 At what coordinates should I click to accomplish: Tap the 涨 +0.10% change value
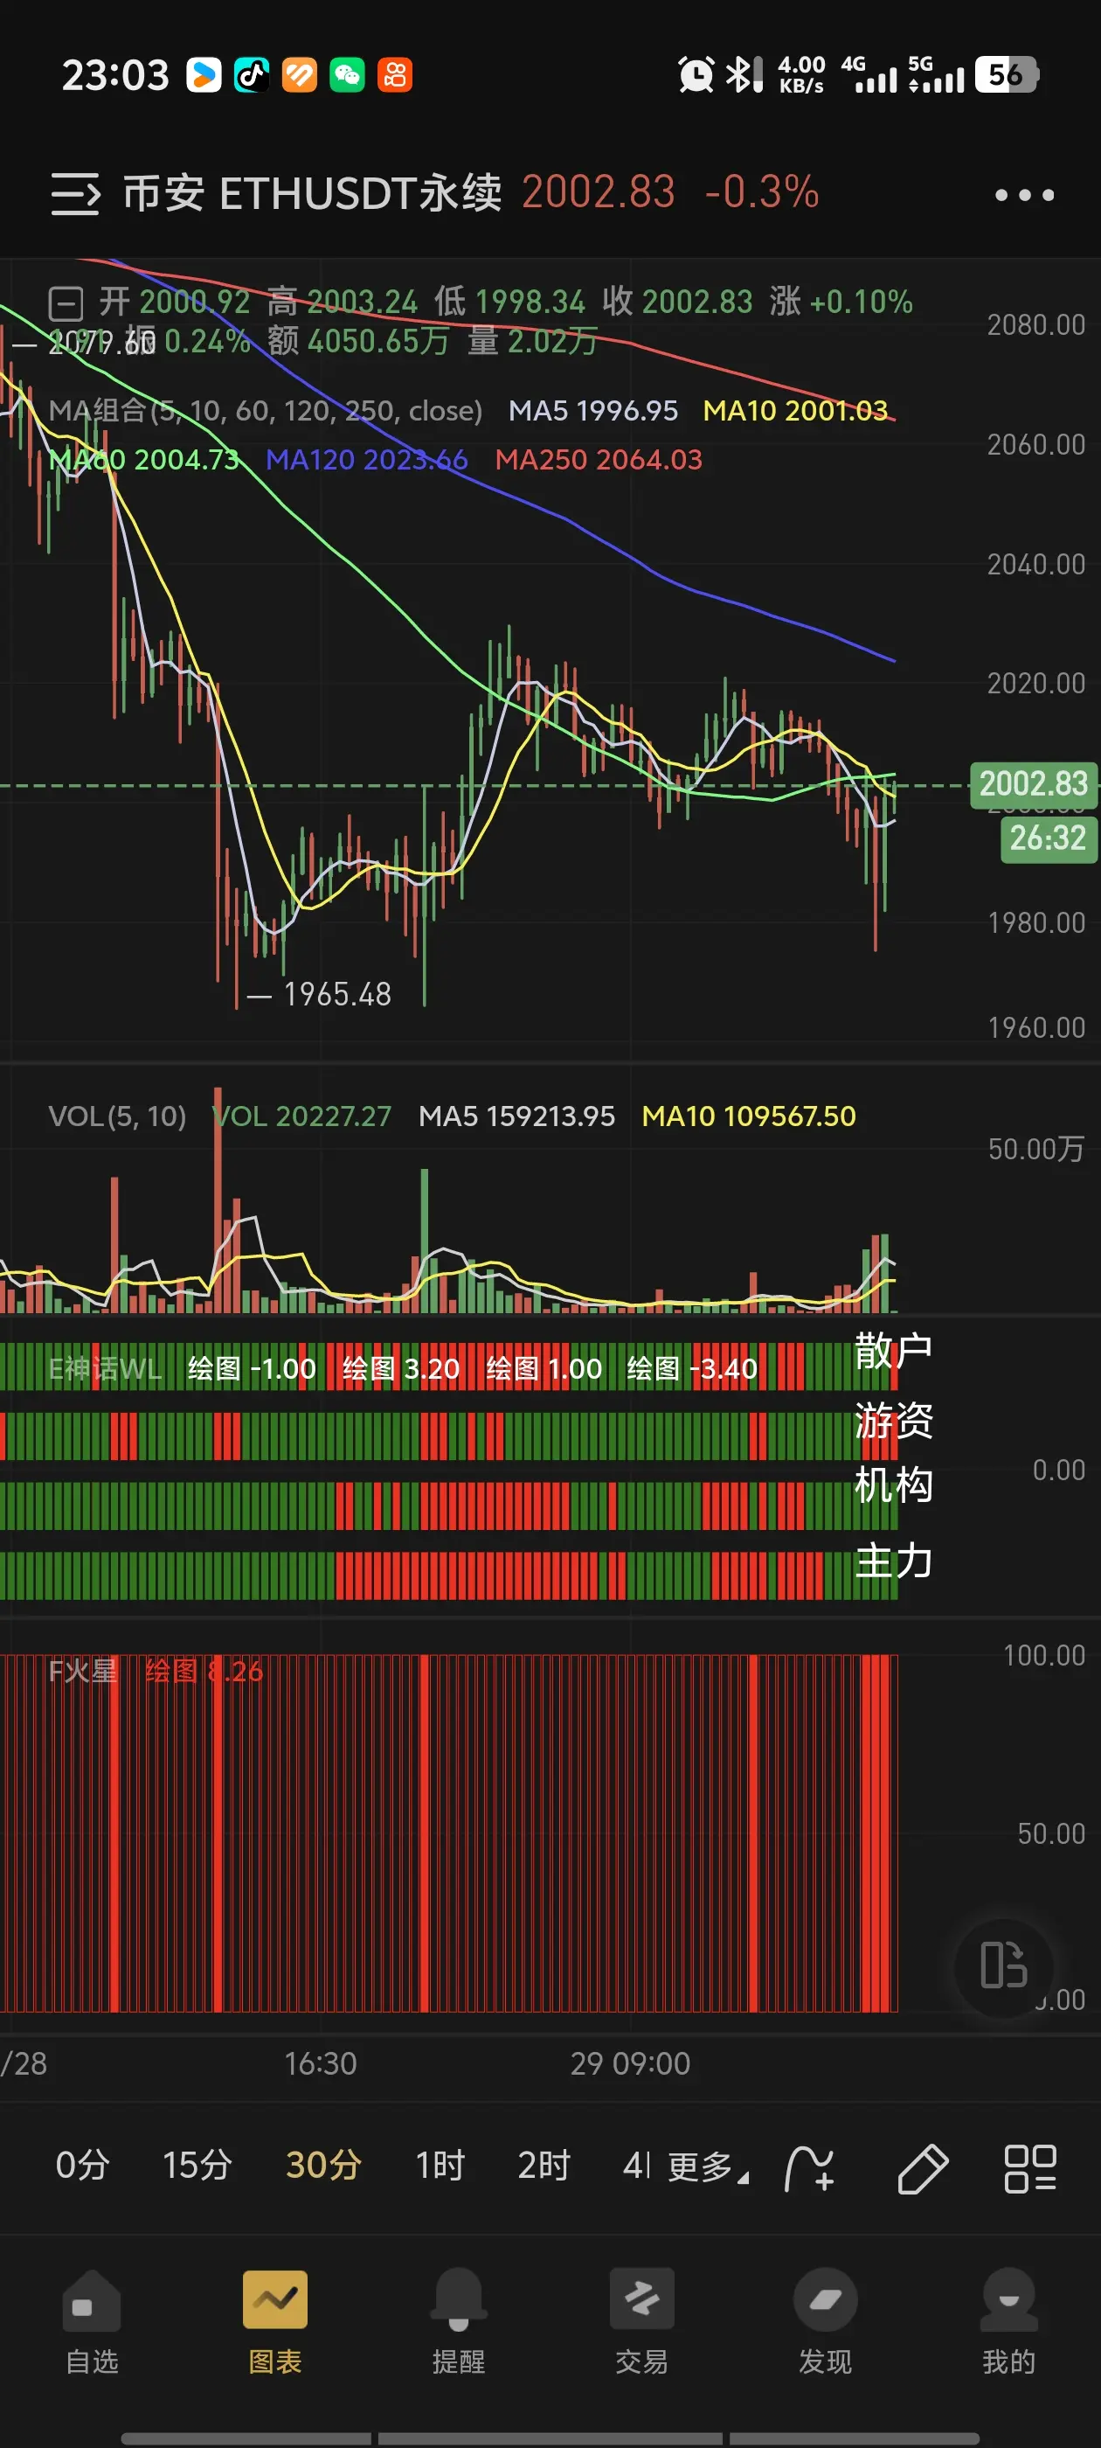coord(841,303)
